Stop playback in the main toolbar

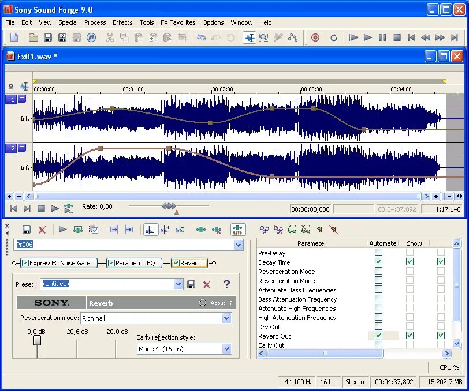[397, 37]
